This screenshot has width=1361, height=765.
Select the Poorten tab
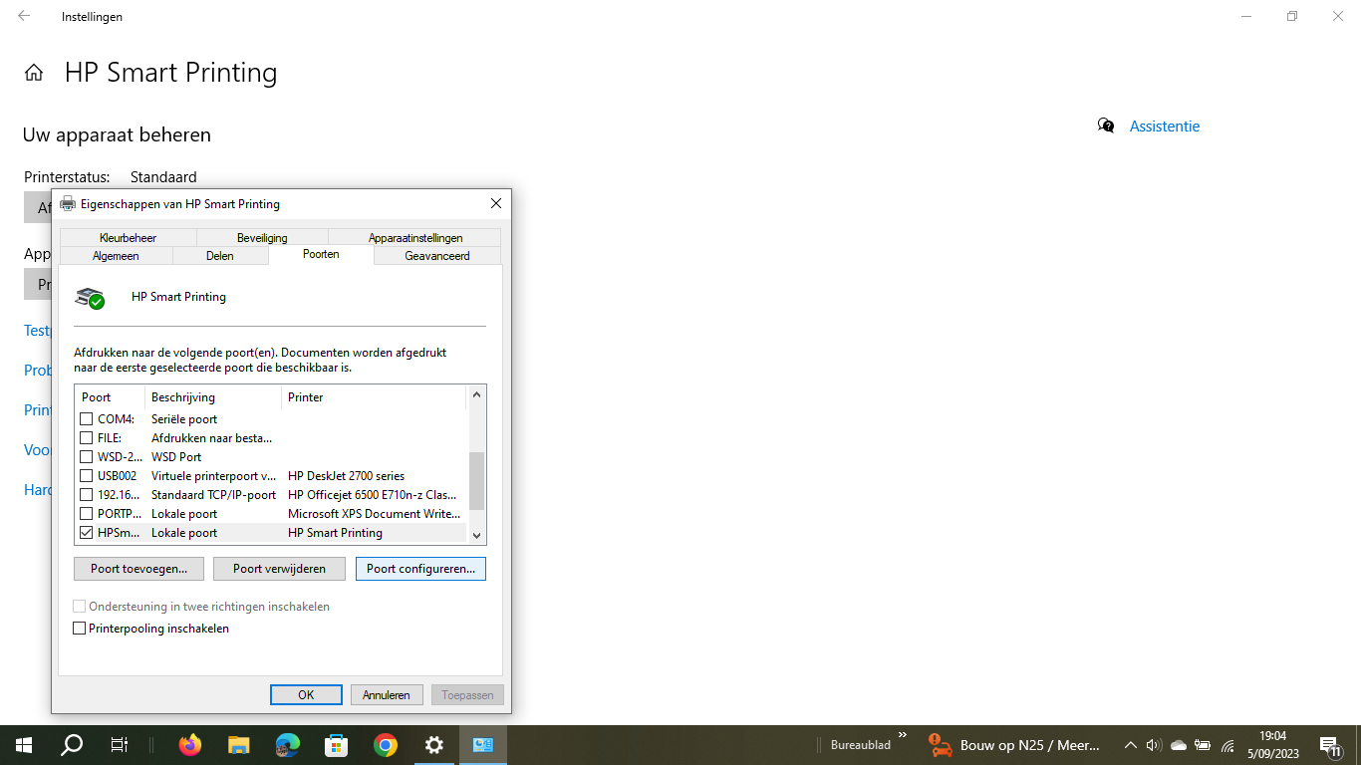(321, 254)
